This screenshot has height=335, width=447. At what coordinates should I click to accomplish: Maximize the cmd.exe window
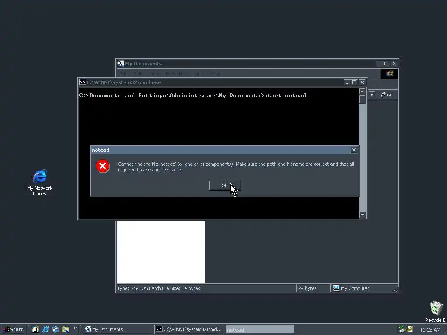tap(354, 82)
